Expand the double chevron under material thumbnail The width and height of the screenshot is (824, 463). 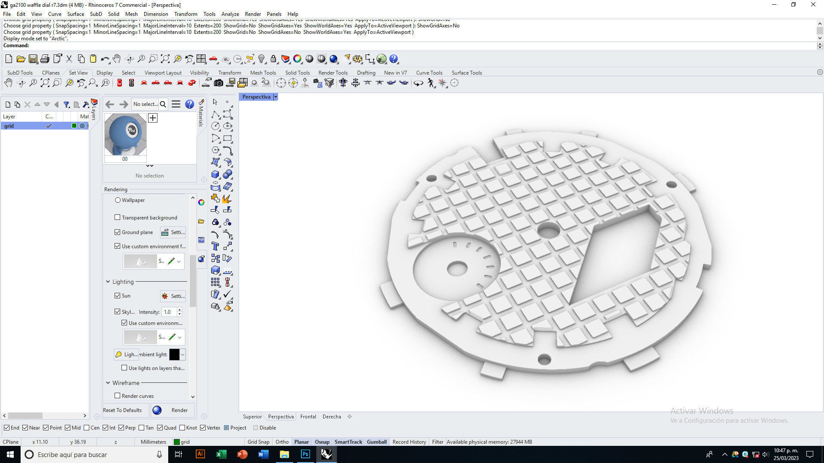[x=149, y=166]
